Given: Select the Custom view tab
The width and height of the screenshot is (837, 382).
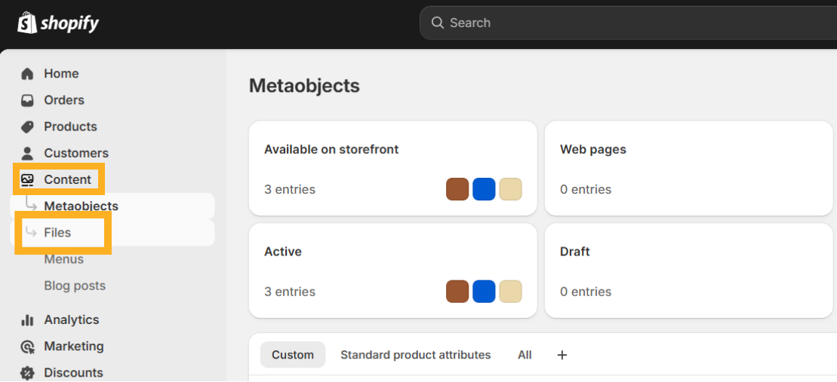Looking at the screenshot, I should pos(292,355).
